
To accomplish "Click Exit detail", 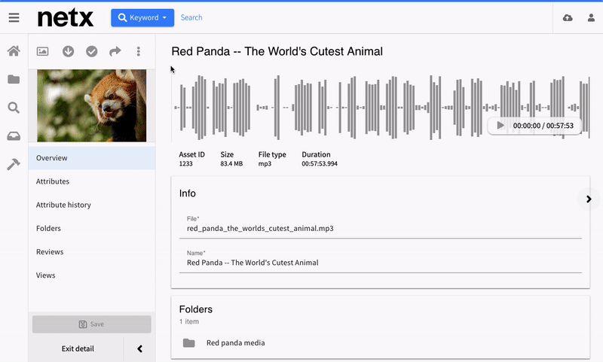I will pyautogui.click(x=78, y=348).
